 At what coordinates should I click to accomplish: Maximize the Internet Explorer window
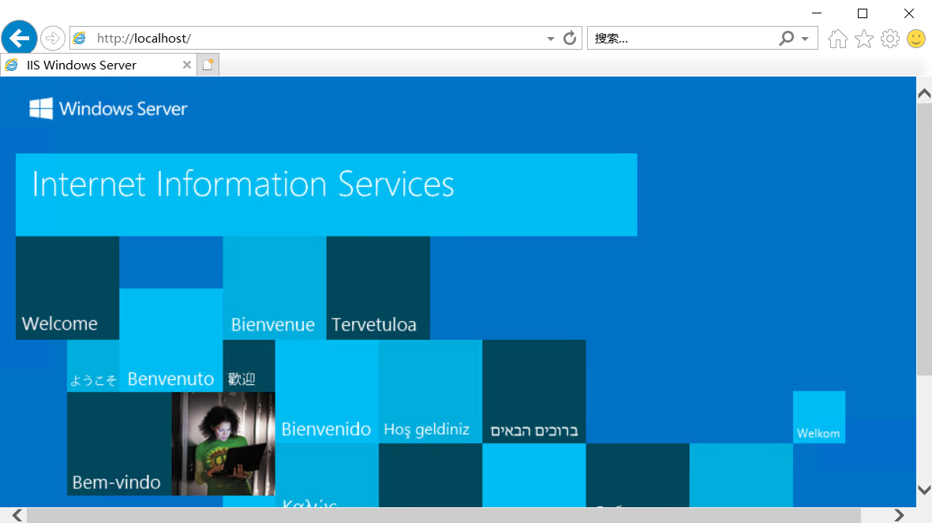pos(863,13)
